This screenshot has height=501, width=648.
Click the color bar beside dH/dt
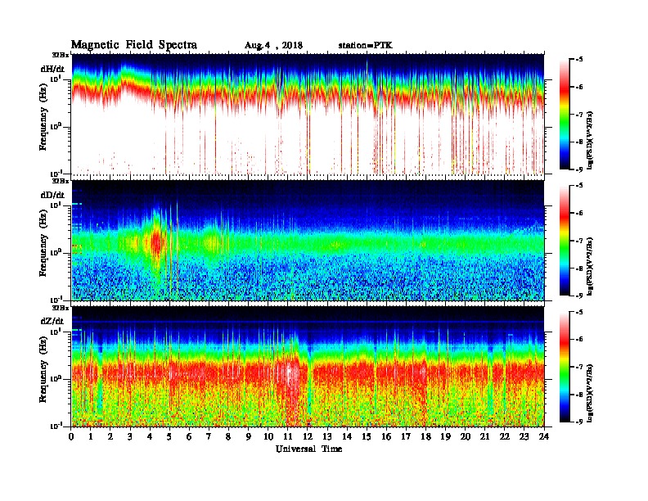(565, 114)
